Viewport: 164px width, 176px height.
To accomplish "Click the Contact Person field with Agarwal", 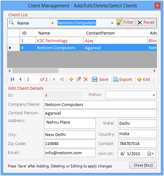I will [x=100, y=113].
